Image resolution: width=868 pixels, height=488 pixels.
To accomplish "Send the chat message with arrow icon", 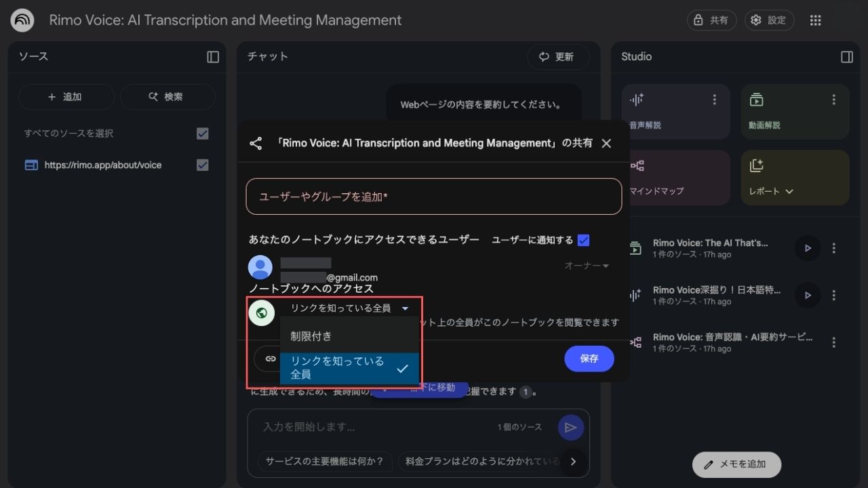I will pyautogui.click(x=570, y=427).
